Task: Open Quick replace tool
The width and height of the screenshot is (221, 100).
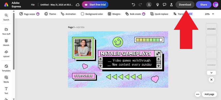Action: [159, 14]
